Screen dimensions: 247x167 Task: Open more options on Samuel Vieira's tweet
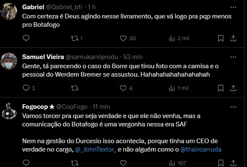tap(233, 57)
